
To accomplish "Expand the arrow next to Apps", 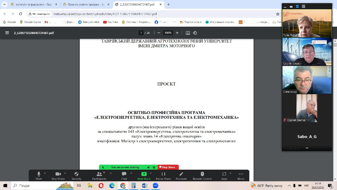I will [230, 173].
